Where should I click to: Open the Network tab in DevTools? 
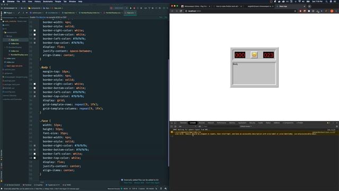pos(211,123)
